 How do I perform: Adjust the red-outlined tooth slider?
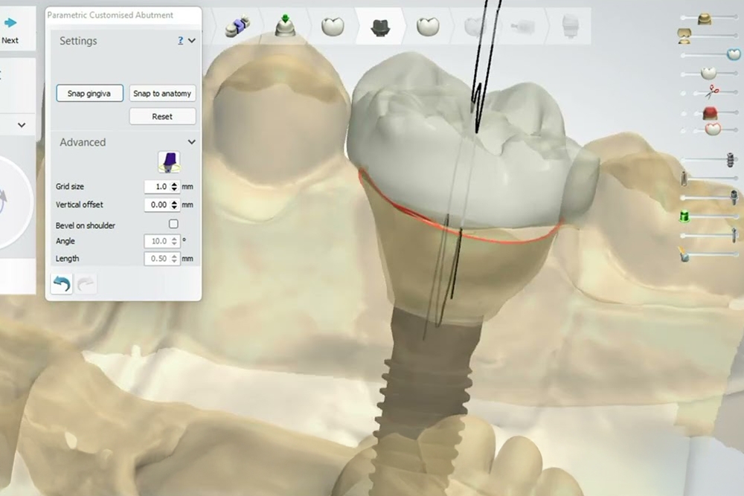click(713, 129)
